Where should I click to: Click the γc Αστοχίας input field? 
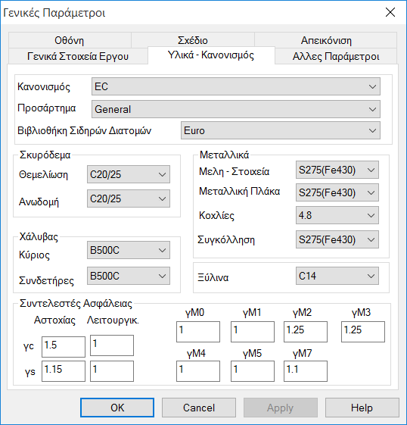(x=64, y=347)
